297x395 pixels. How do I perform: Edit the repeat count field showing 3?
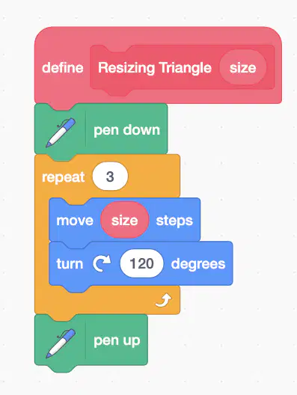pos(110,177)
